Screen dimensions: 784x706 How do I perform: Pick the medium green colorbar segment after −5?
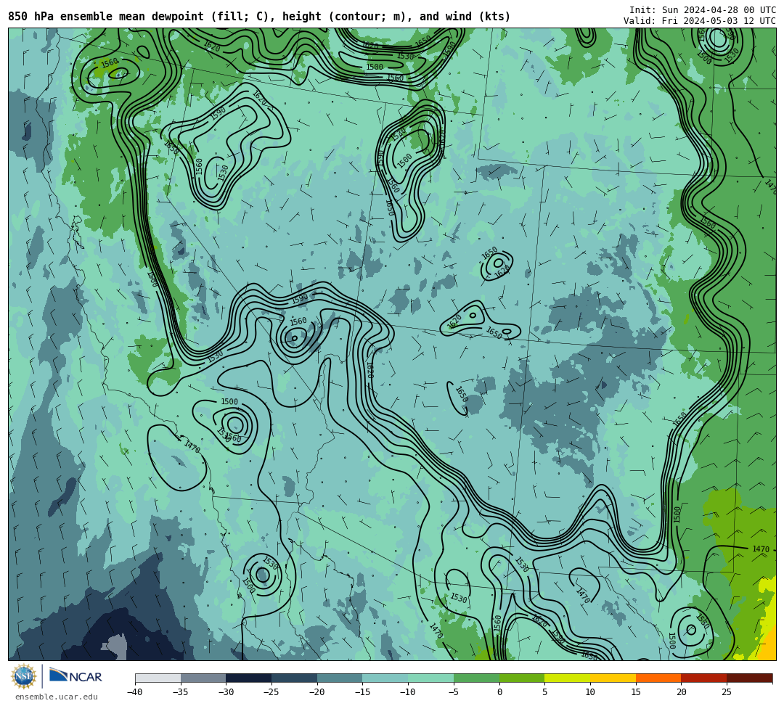pyautogui.click(x=476, y=678)
